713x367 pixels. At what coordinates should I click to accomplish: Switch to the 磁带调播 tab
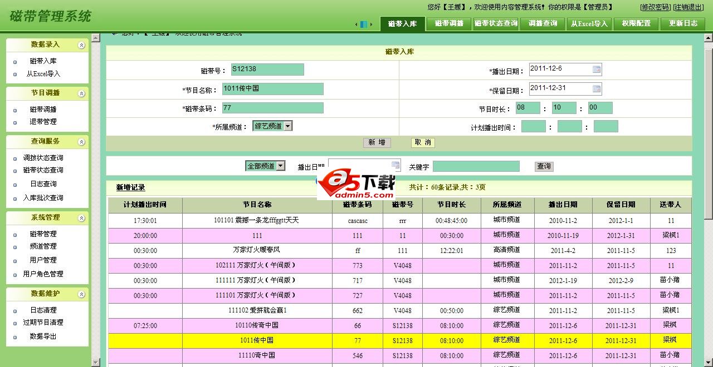pos(449,24)
